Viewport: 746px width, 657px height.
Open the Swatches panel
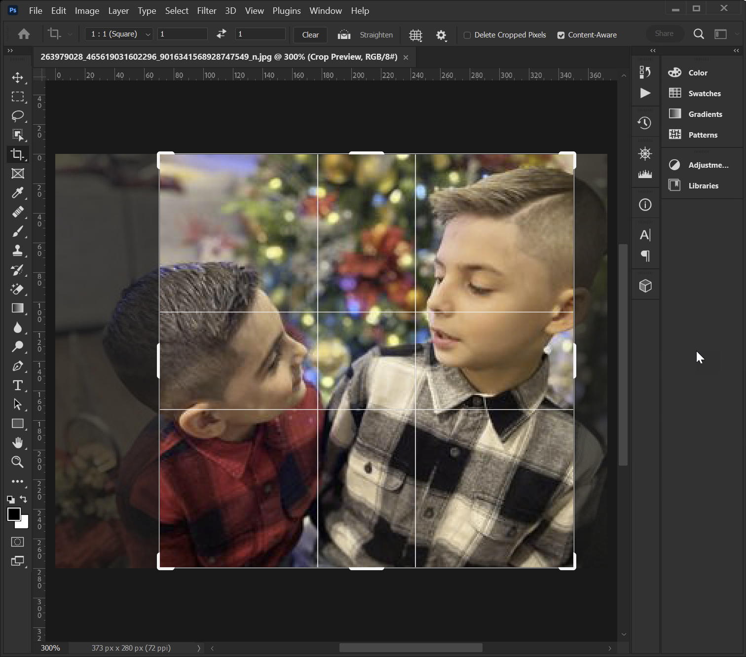[x=704, y=93]
